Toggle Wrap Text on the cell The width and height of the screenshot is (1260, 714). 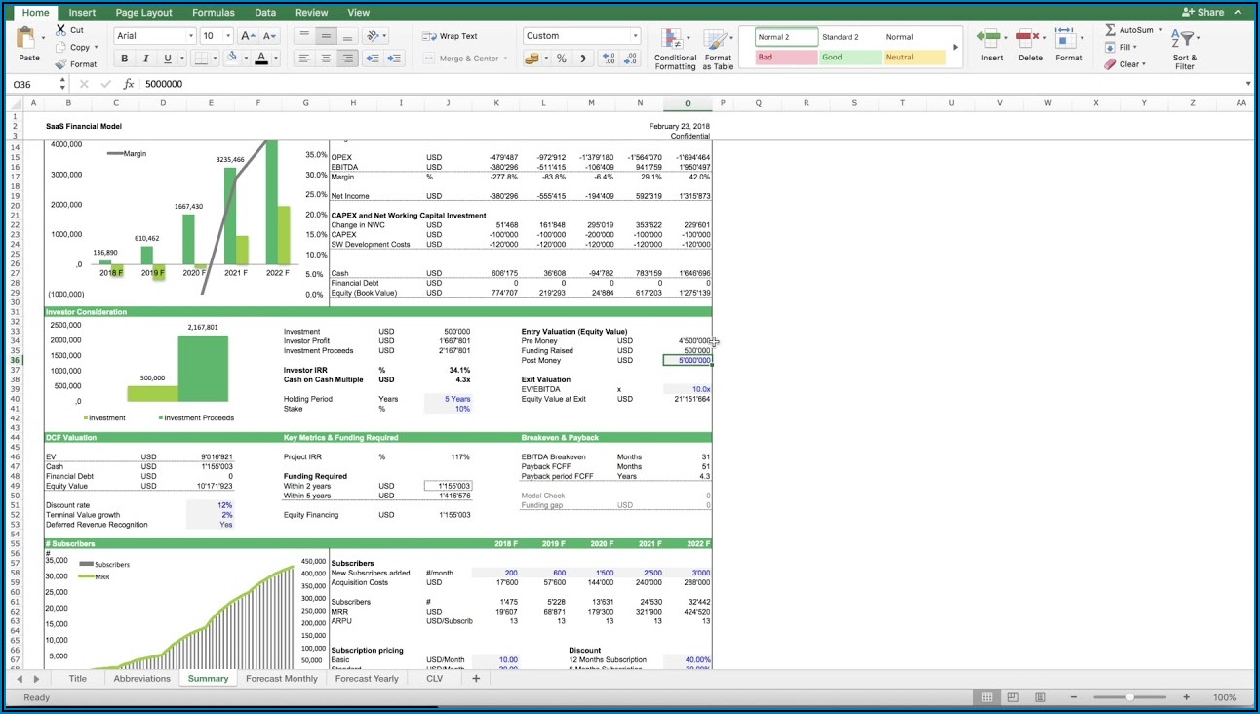450,36
